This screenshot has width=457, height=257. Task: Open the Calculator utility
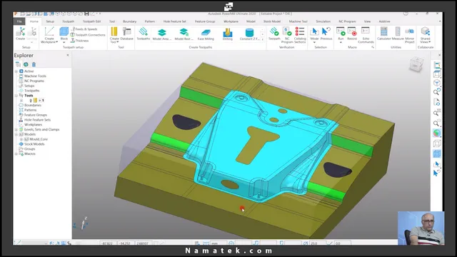[x=384, y=34]
